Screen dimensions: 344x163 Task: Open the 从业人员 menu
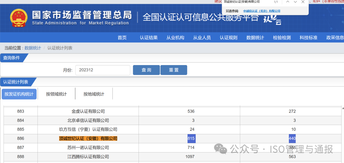(x=202, y=38)
